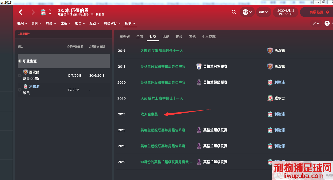Click the pencil edit icon

[x=314, y=23]
